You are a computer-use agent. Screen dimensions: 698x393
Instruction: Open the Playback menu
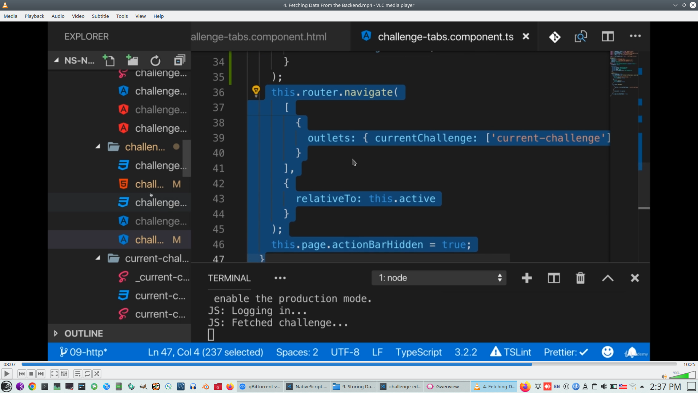click(x=34, y=16)
